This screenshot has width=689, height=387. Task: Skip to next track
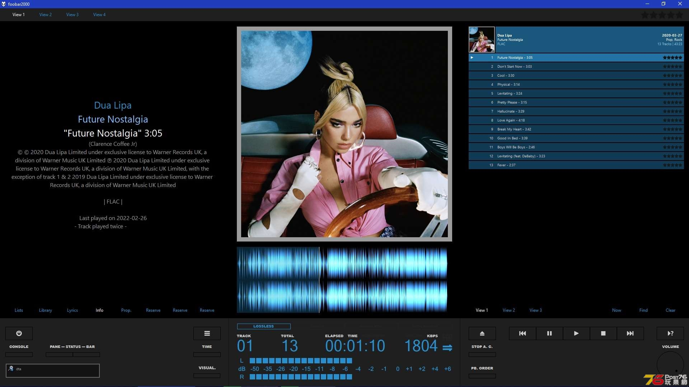click(x=630, y=333)
